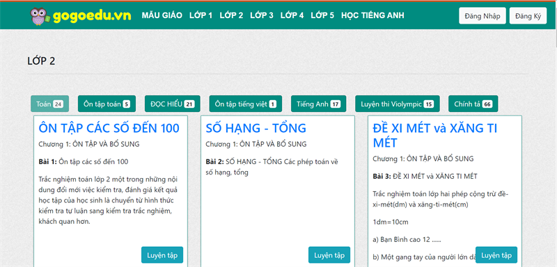The image size is (557, 267).
Task: Switch to Tiếng Anh tab
Action: (x=319, y=104)
